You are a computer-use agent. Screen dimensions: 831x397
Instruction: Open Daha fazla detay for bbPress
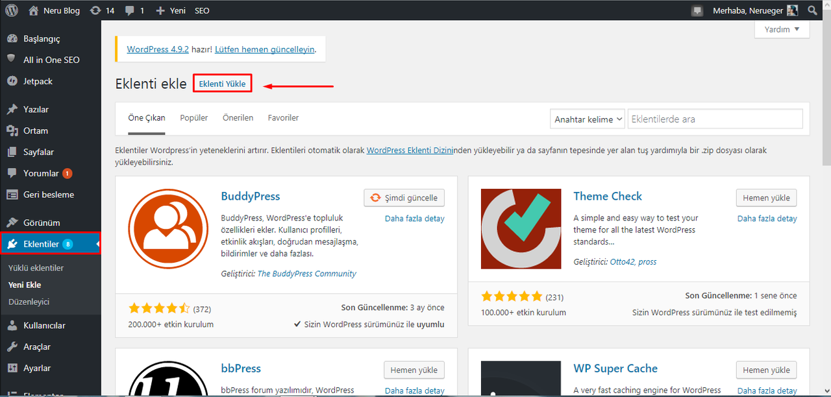pyautogui.click(x=415, y=391)
